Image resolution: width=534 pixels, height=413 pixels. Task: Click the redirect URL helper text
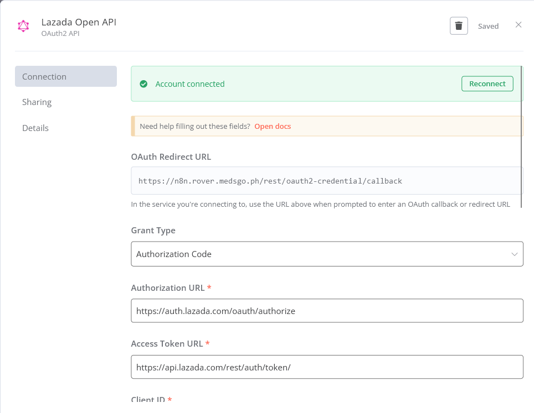pos(321,205)
